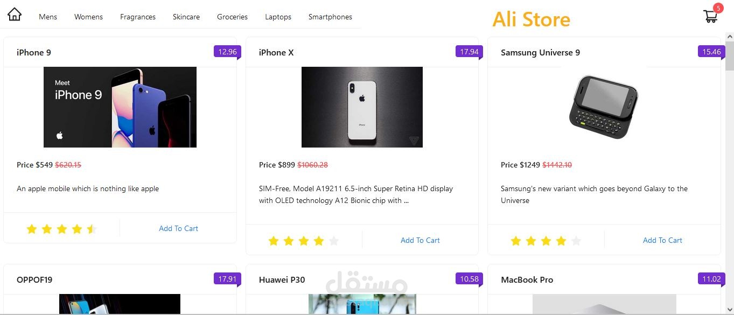Add iPhone X to cart

pyautogui.click(x=420, y=240)
